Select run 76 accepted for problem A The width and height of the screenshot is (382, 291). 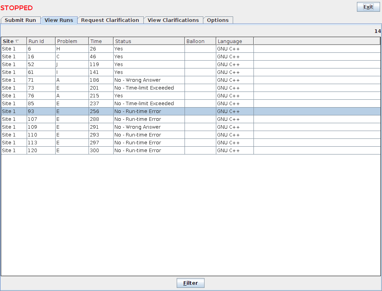point(118,96)
